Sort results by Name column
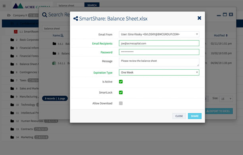Viewport: 243px width, 155px height. pos(58,35)
